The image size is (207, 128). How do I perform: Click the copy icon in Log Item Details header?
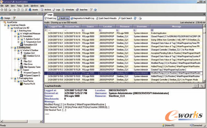(x=195, y=86)
